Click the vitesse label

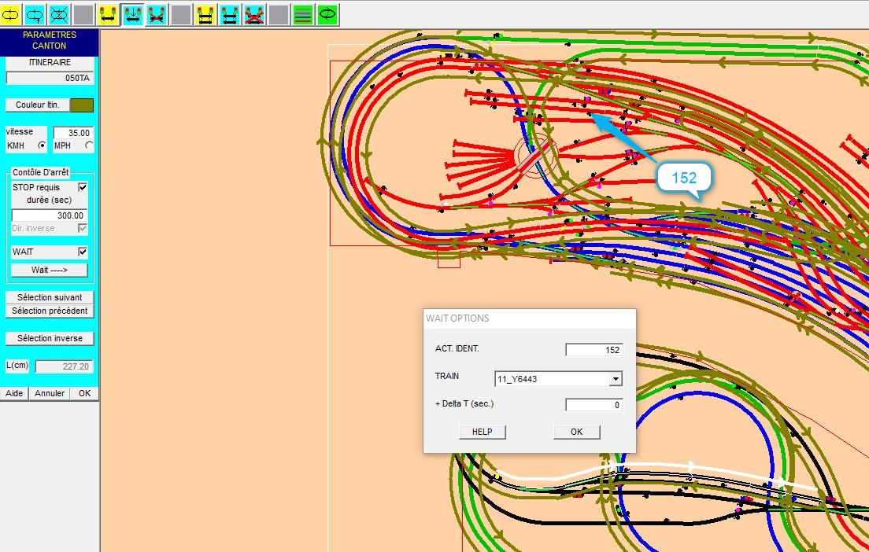pos(20,132)
